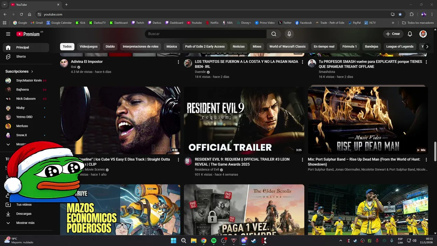
Task: Open the YouTube hamburger guide menu
Action: point(8,34)
